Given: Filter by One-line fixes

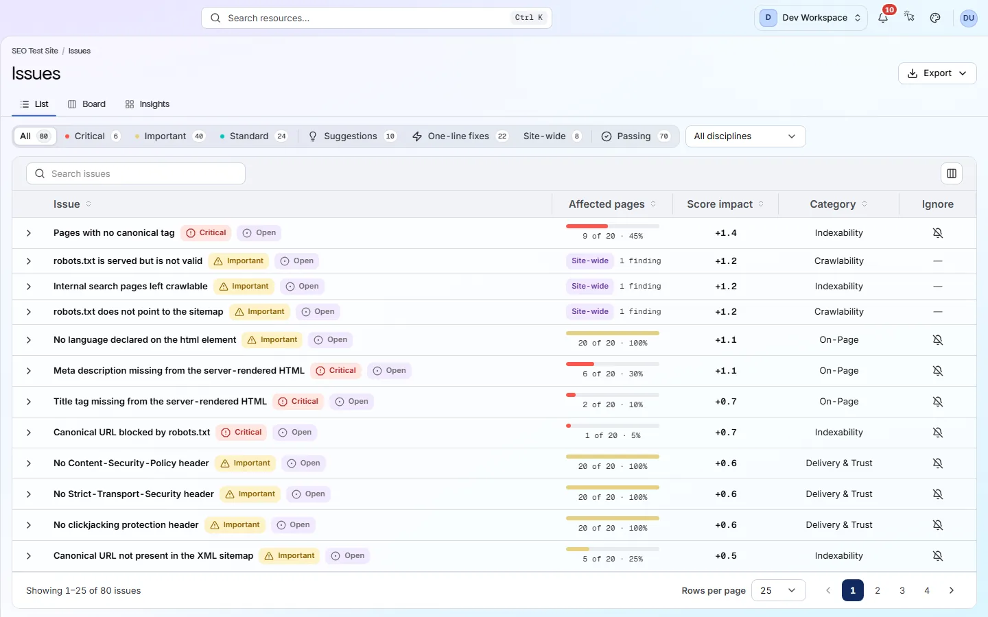Looking at the screenshot, I should pyautogui.click(x=460, y=136).
